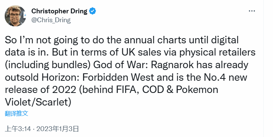Open Christopher Dring's profile avatar
273x137 pixels.
(x=15, y=16)
